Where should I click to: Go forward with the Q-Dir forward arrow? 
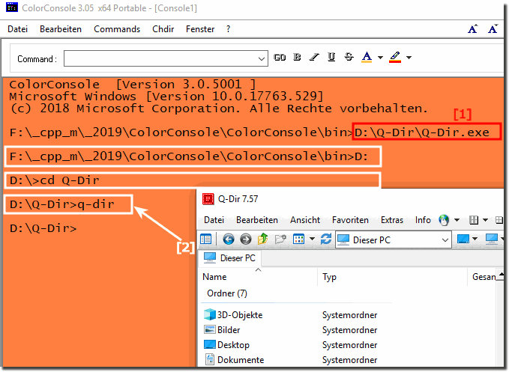point(246,240)
